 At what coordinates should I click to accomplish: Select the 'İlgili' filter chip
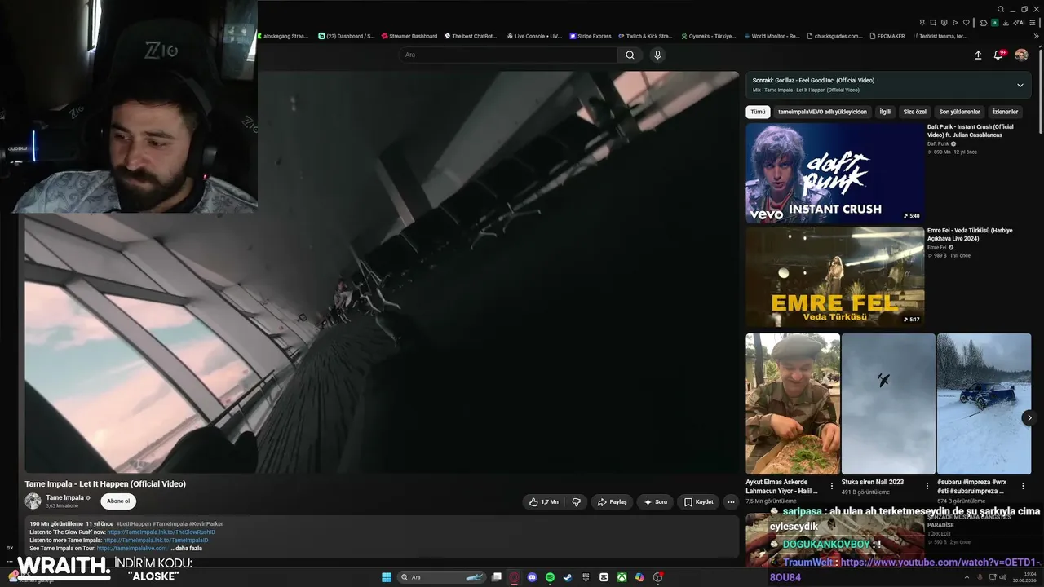pos(885,112)
